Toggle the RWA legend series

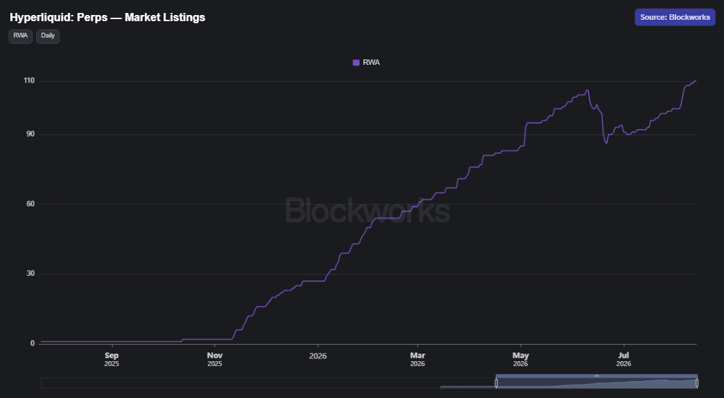pos(366,62)
